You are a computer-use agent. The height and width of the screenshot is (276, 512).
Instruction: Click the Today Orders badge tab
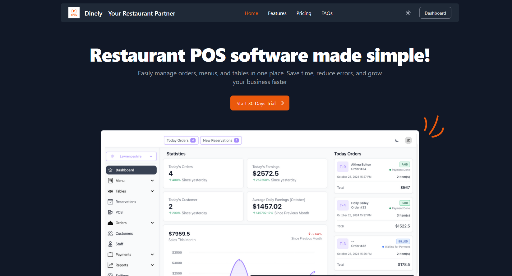[x=181, y=141]
